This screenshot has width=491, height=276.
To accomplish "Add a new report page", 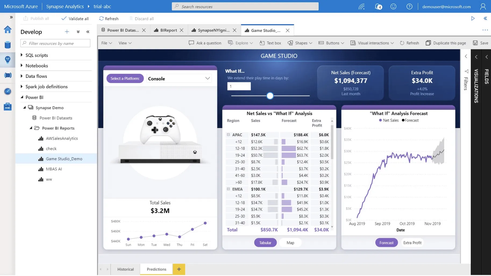I will pyautogui.click(x=179, y=269).
